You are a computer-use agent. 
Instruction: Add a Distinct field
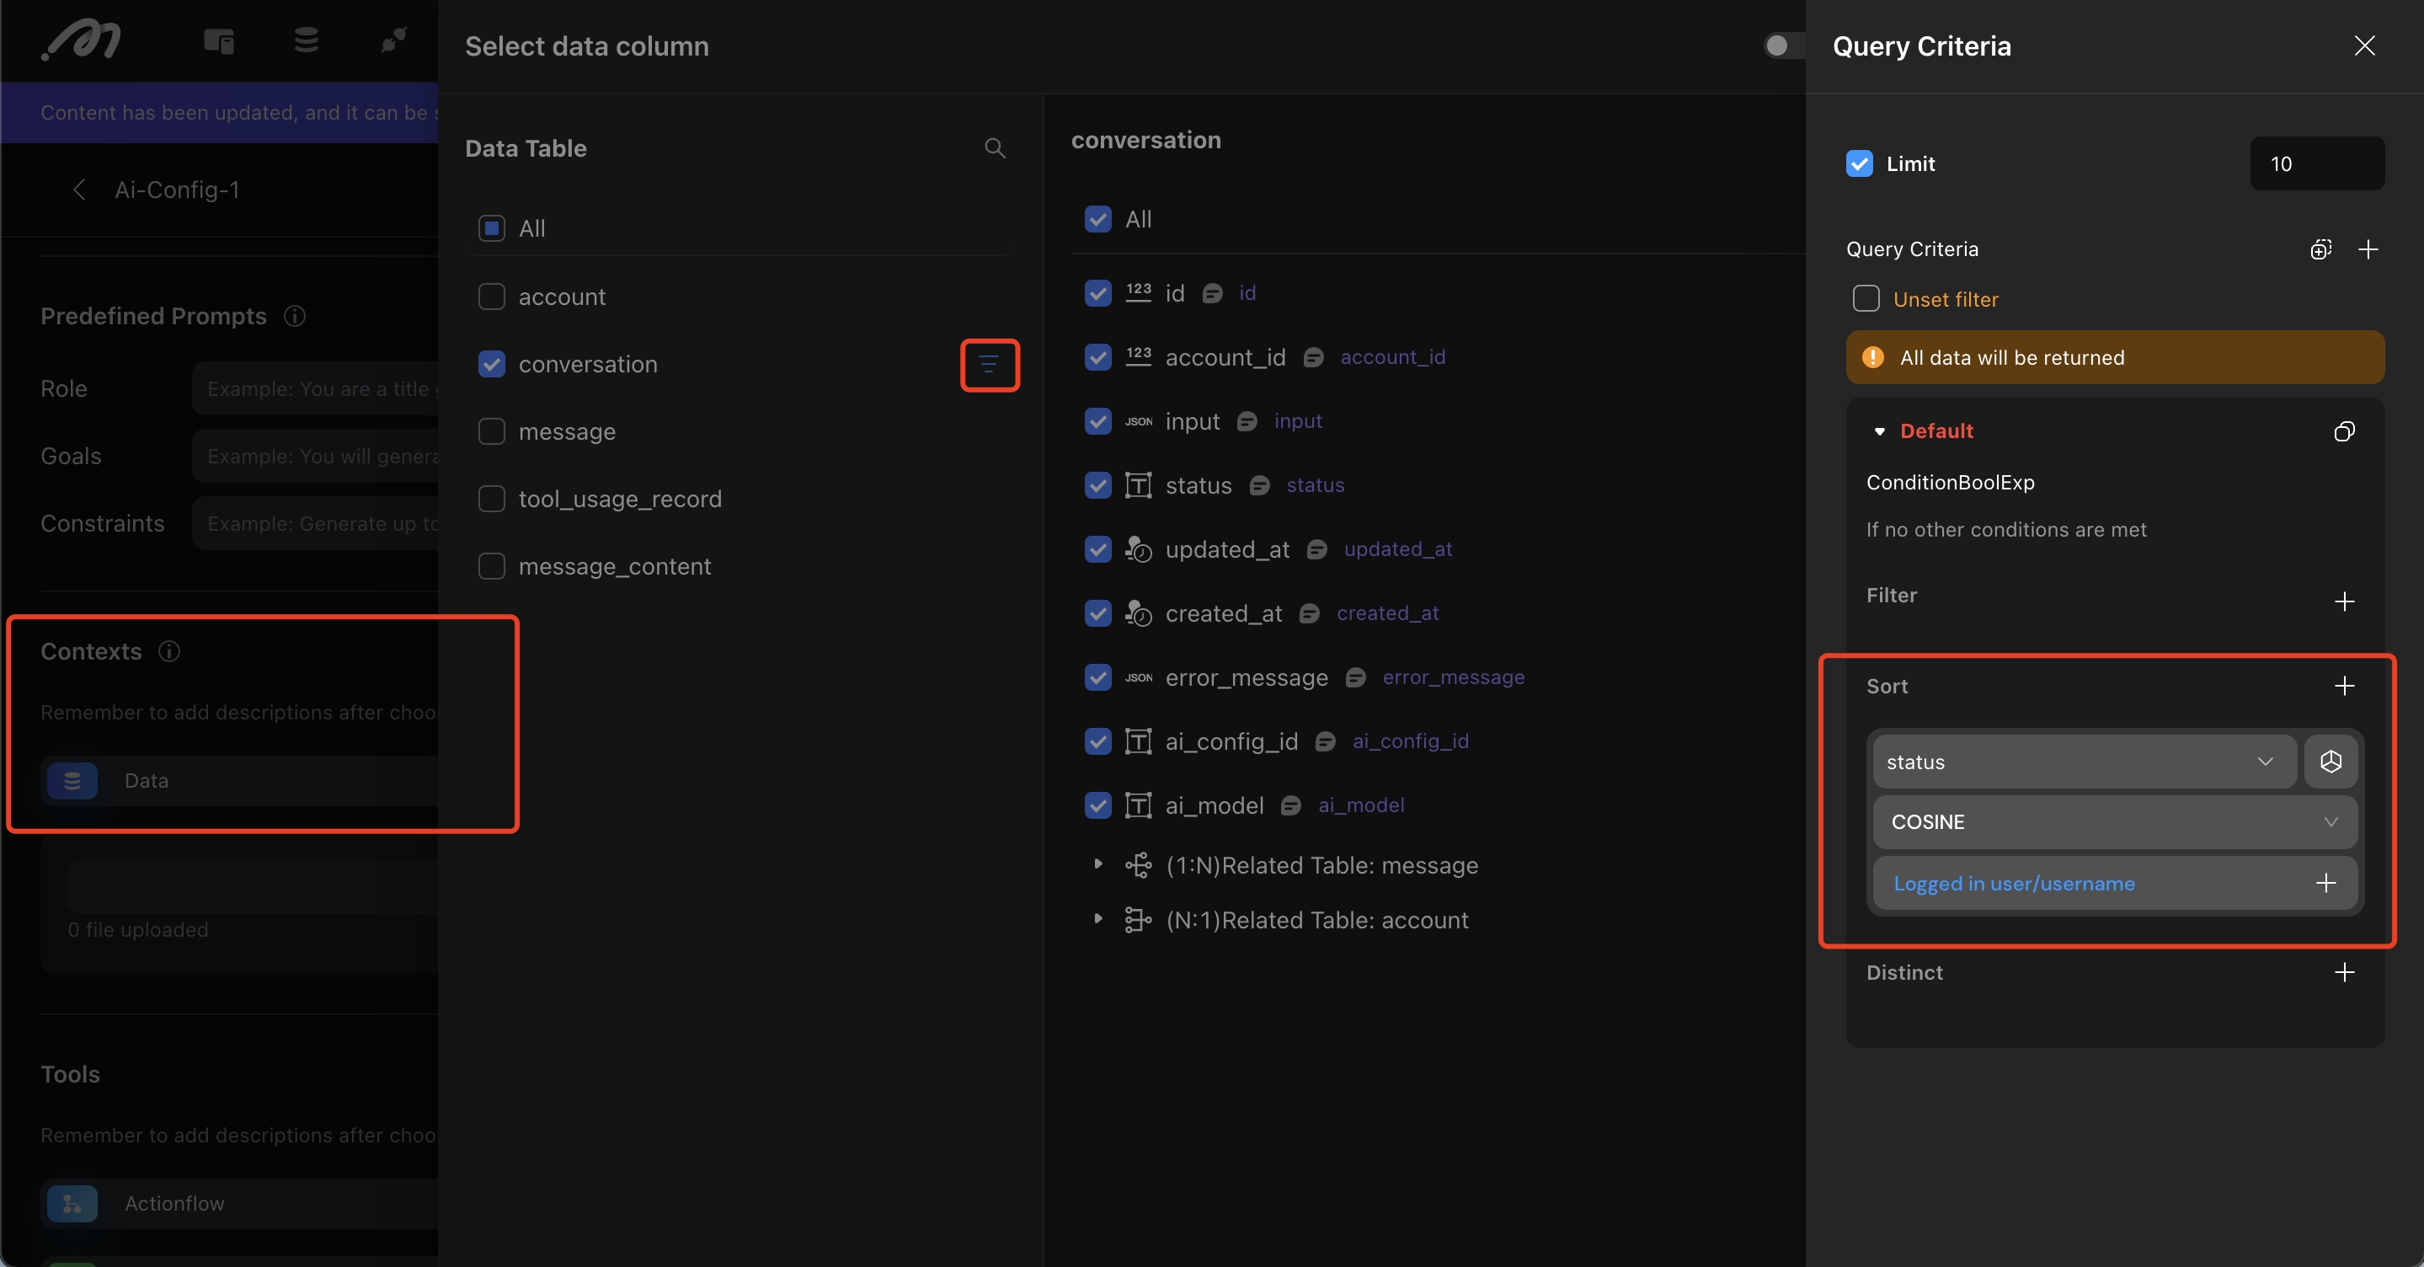click(x=2344, y=971)
